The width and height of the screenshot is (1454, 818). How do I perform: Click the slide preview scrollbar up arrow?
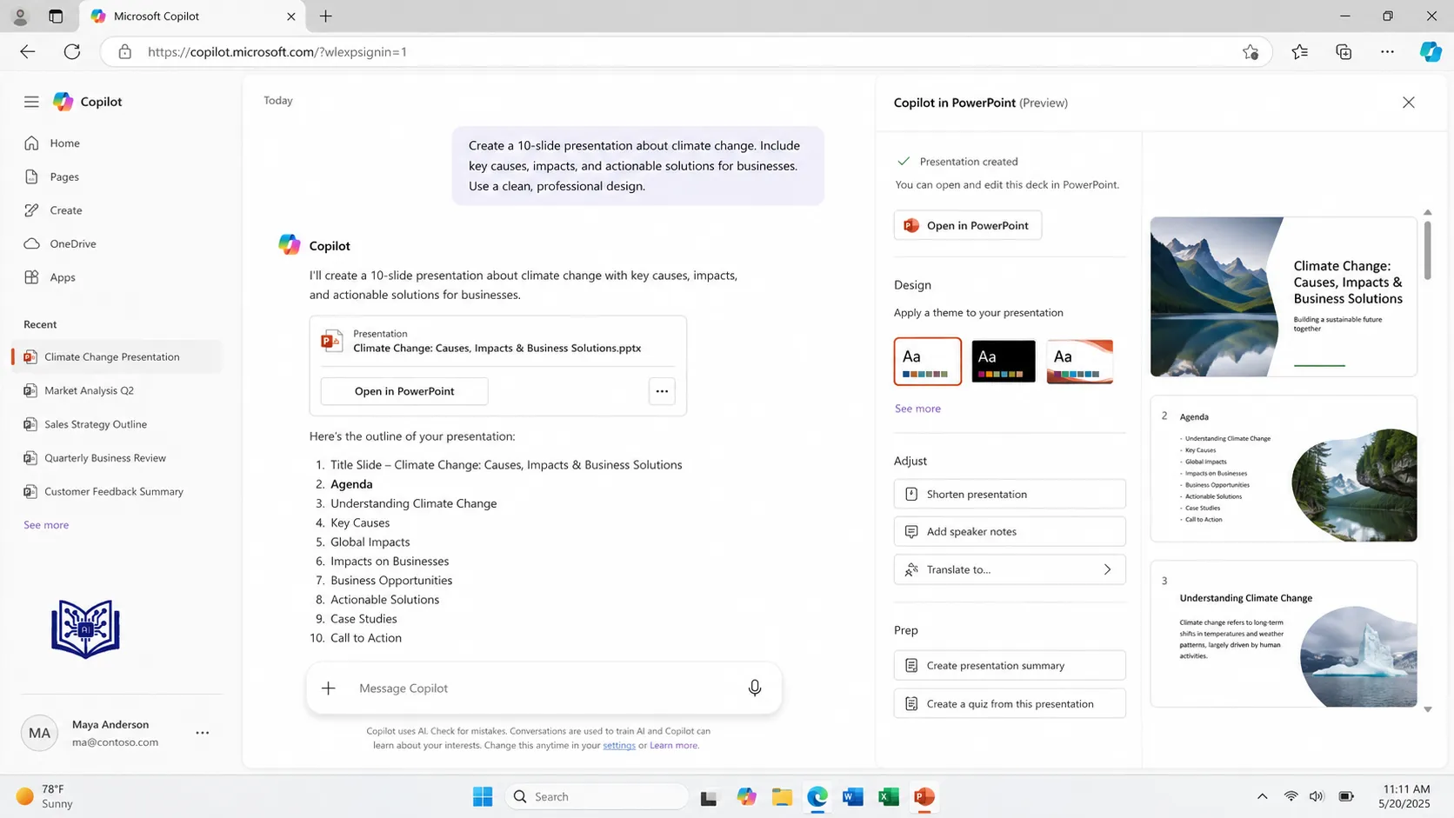coord(1428,212)
